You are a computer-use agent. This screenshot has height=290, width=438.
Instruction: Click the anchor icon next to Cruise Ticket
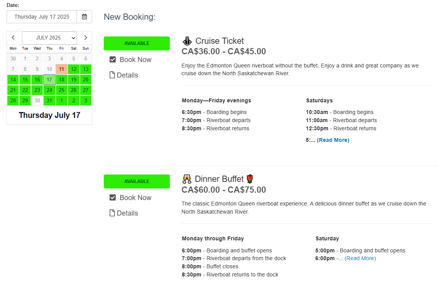point(187,41)
